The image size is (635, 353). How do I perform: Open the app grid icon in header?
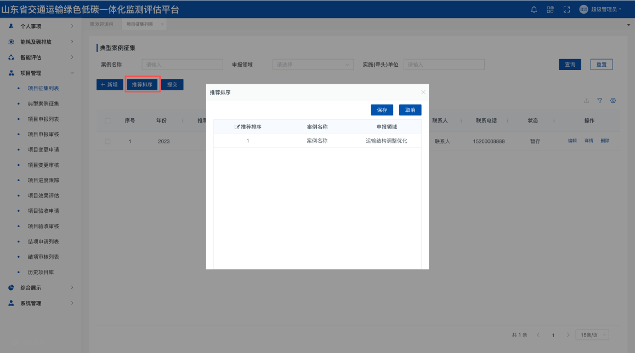coord(550,9)
